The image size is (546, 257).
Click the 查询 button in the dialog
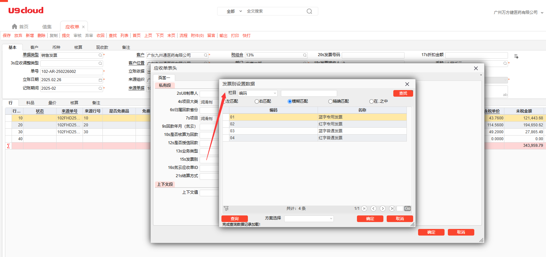click(235, 219)
